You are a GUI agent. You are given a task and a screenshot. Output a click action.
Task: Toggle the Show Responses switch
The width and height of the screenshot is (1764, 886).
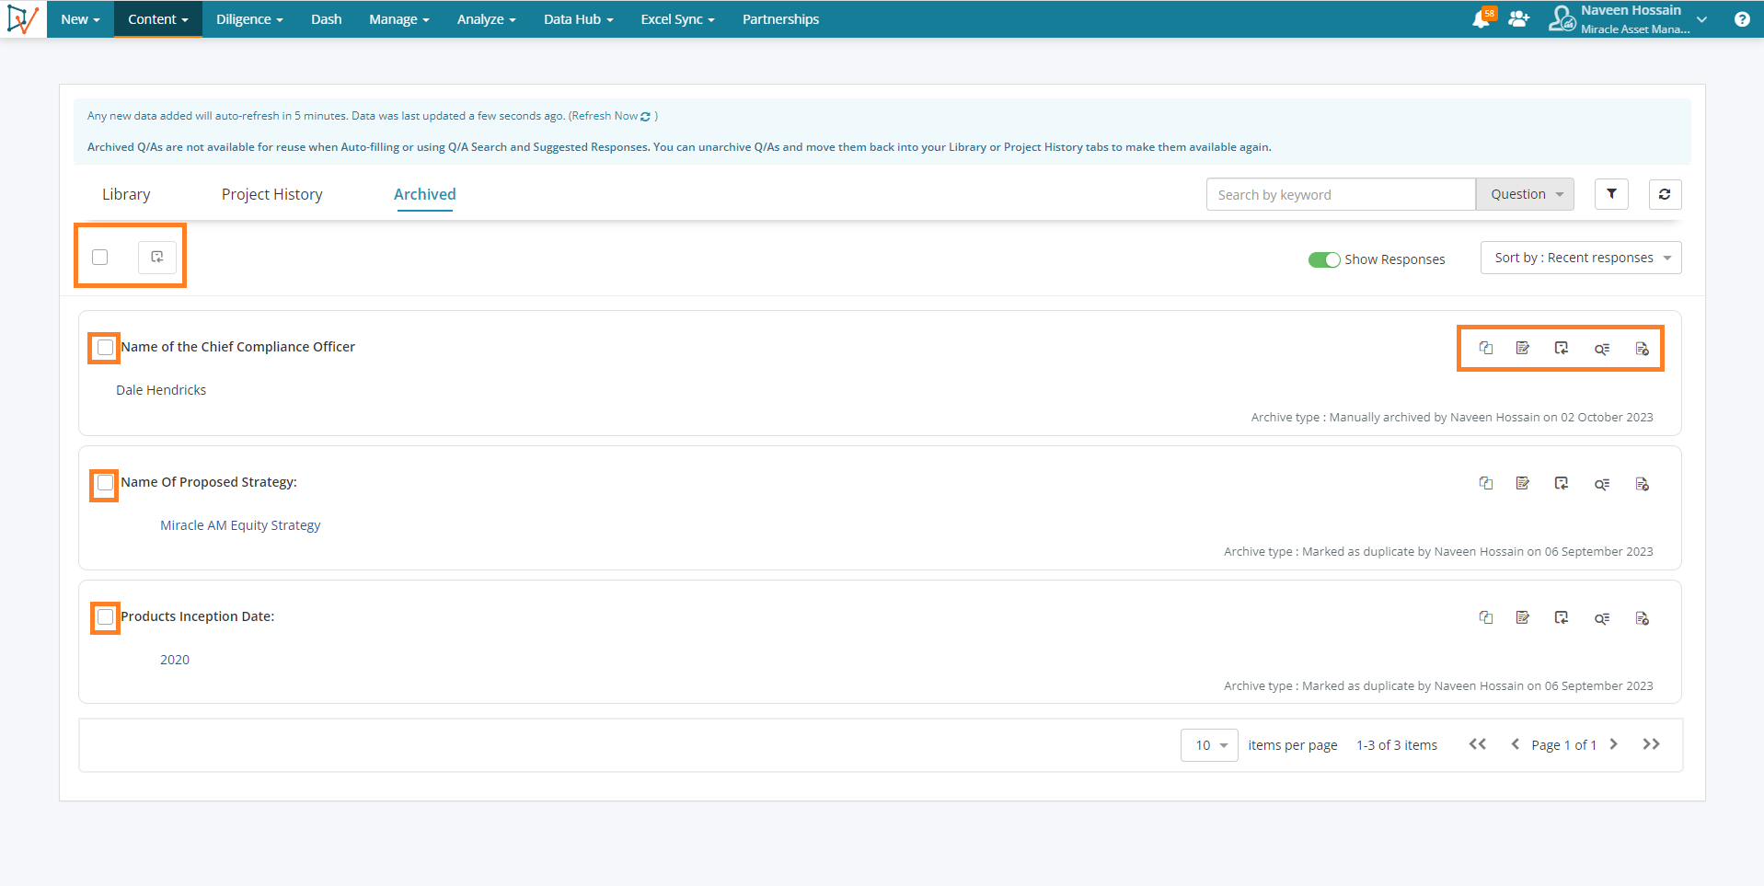[1324, 259]
